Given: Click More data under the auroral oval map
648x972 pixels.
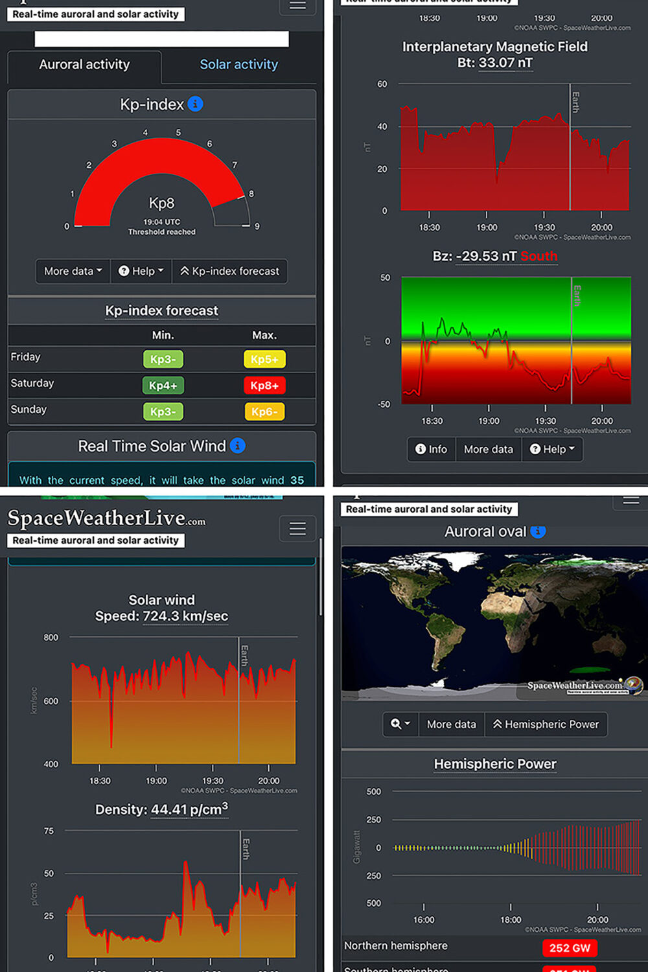Looking at the screenshot, I should pyautogui.click(x=451, y=724).
